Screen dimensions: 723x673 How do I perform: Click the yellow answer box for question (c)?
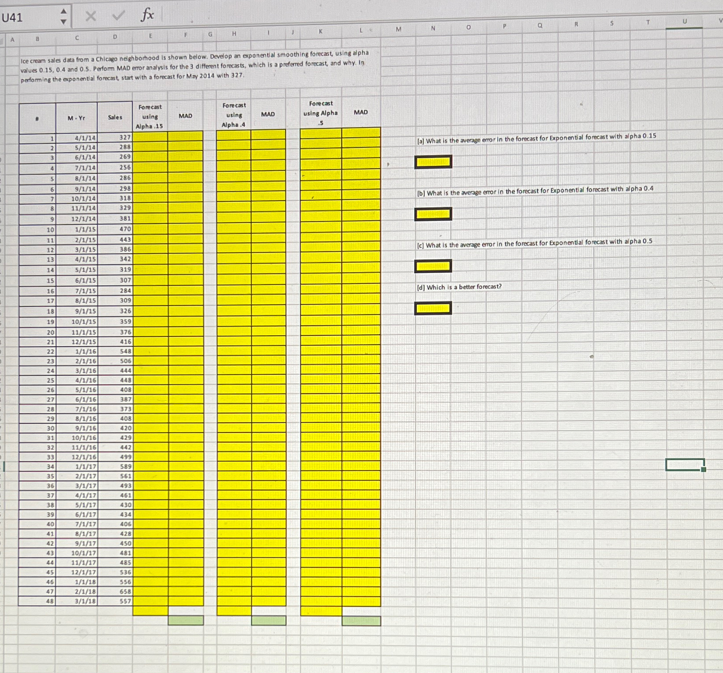[x=433, y=266]
